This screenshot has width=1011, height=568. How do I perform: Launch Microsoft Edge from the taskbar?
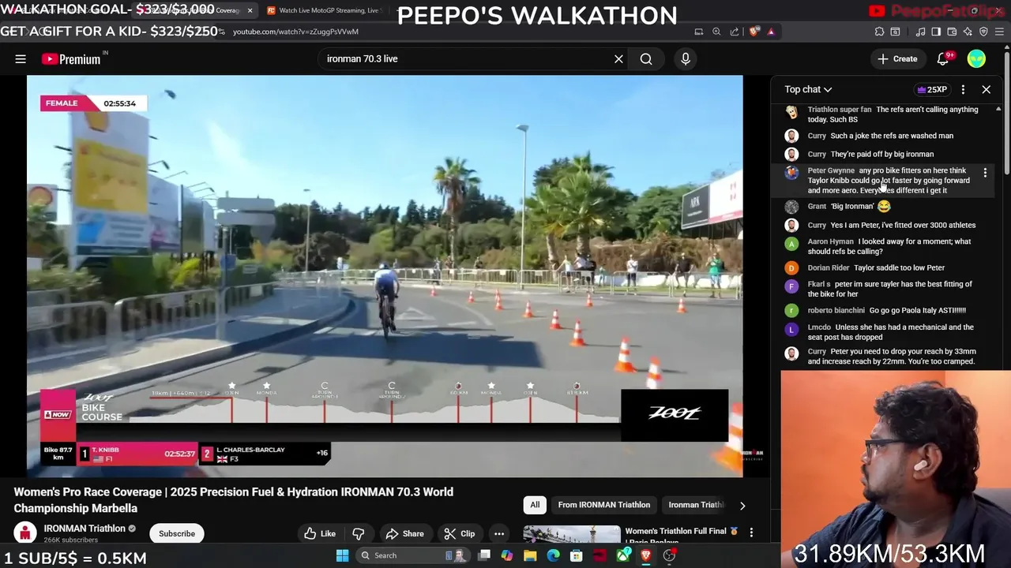tap(554, 555)
